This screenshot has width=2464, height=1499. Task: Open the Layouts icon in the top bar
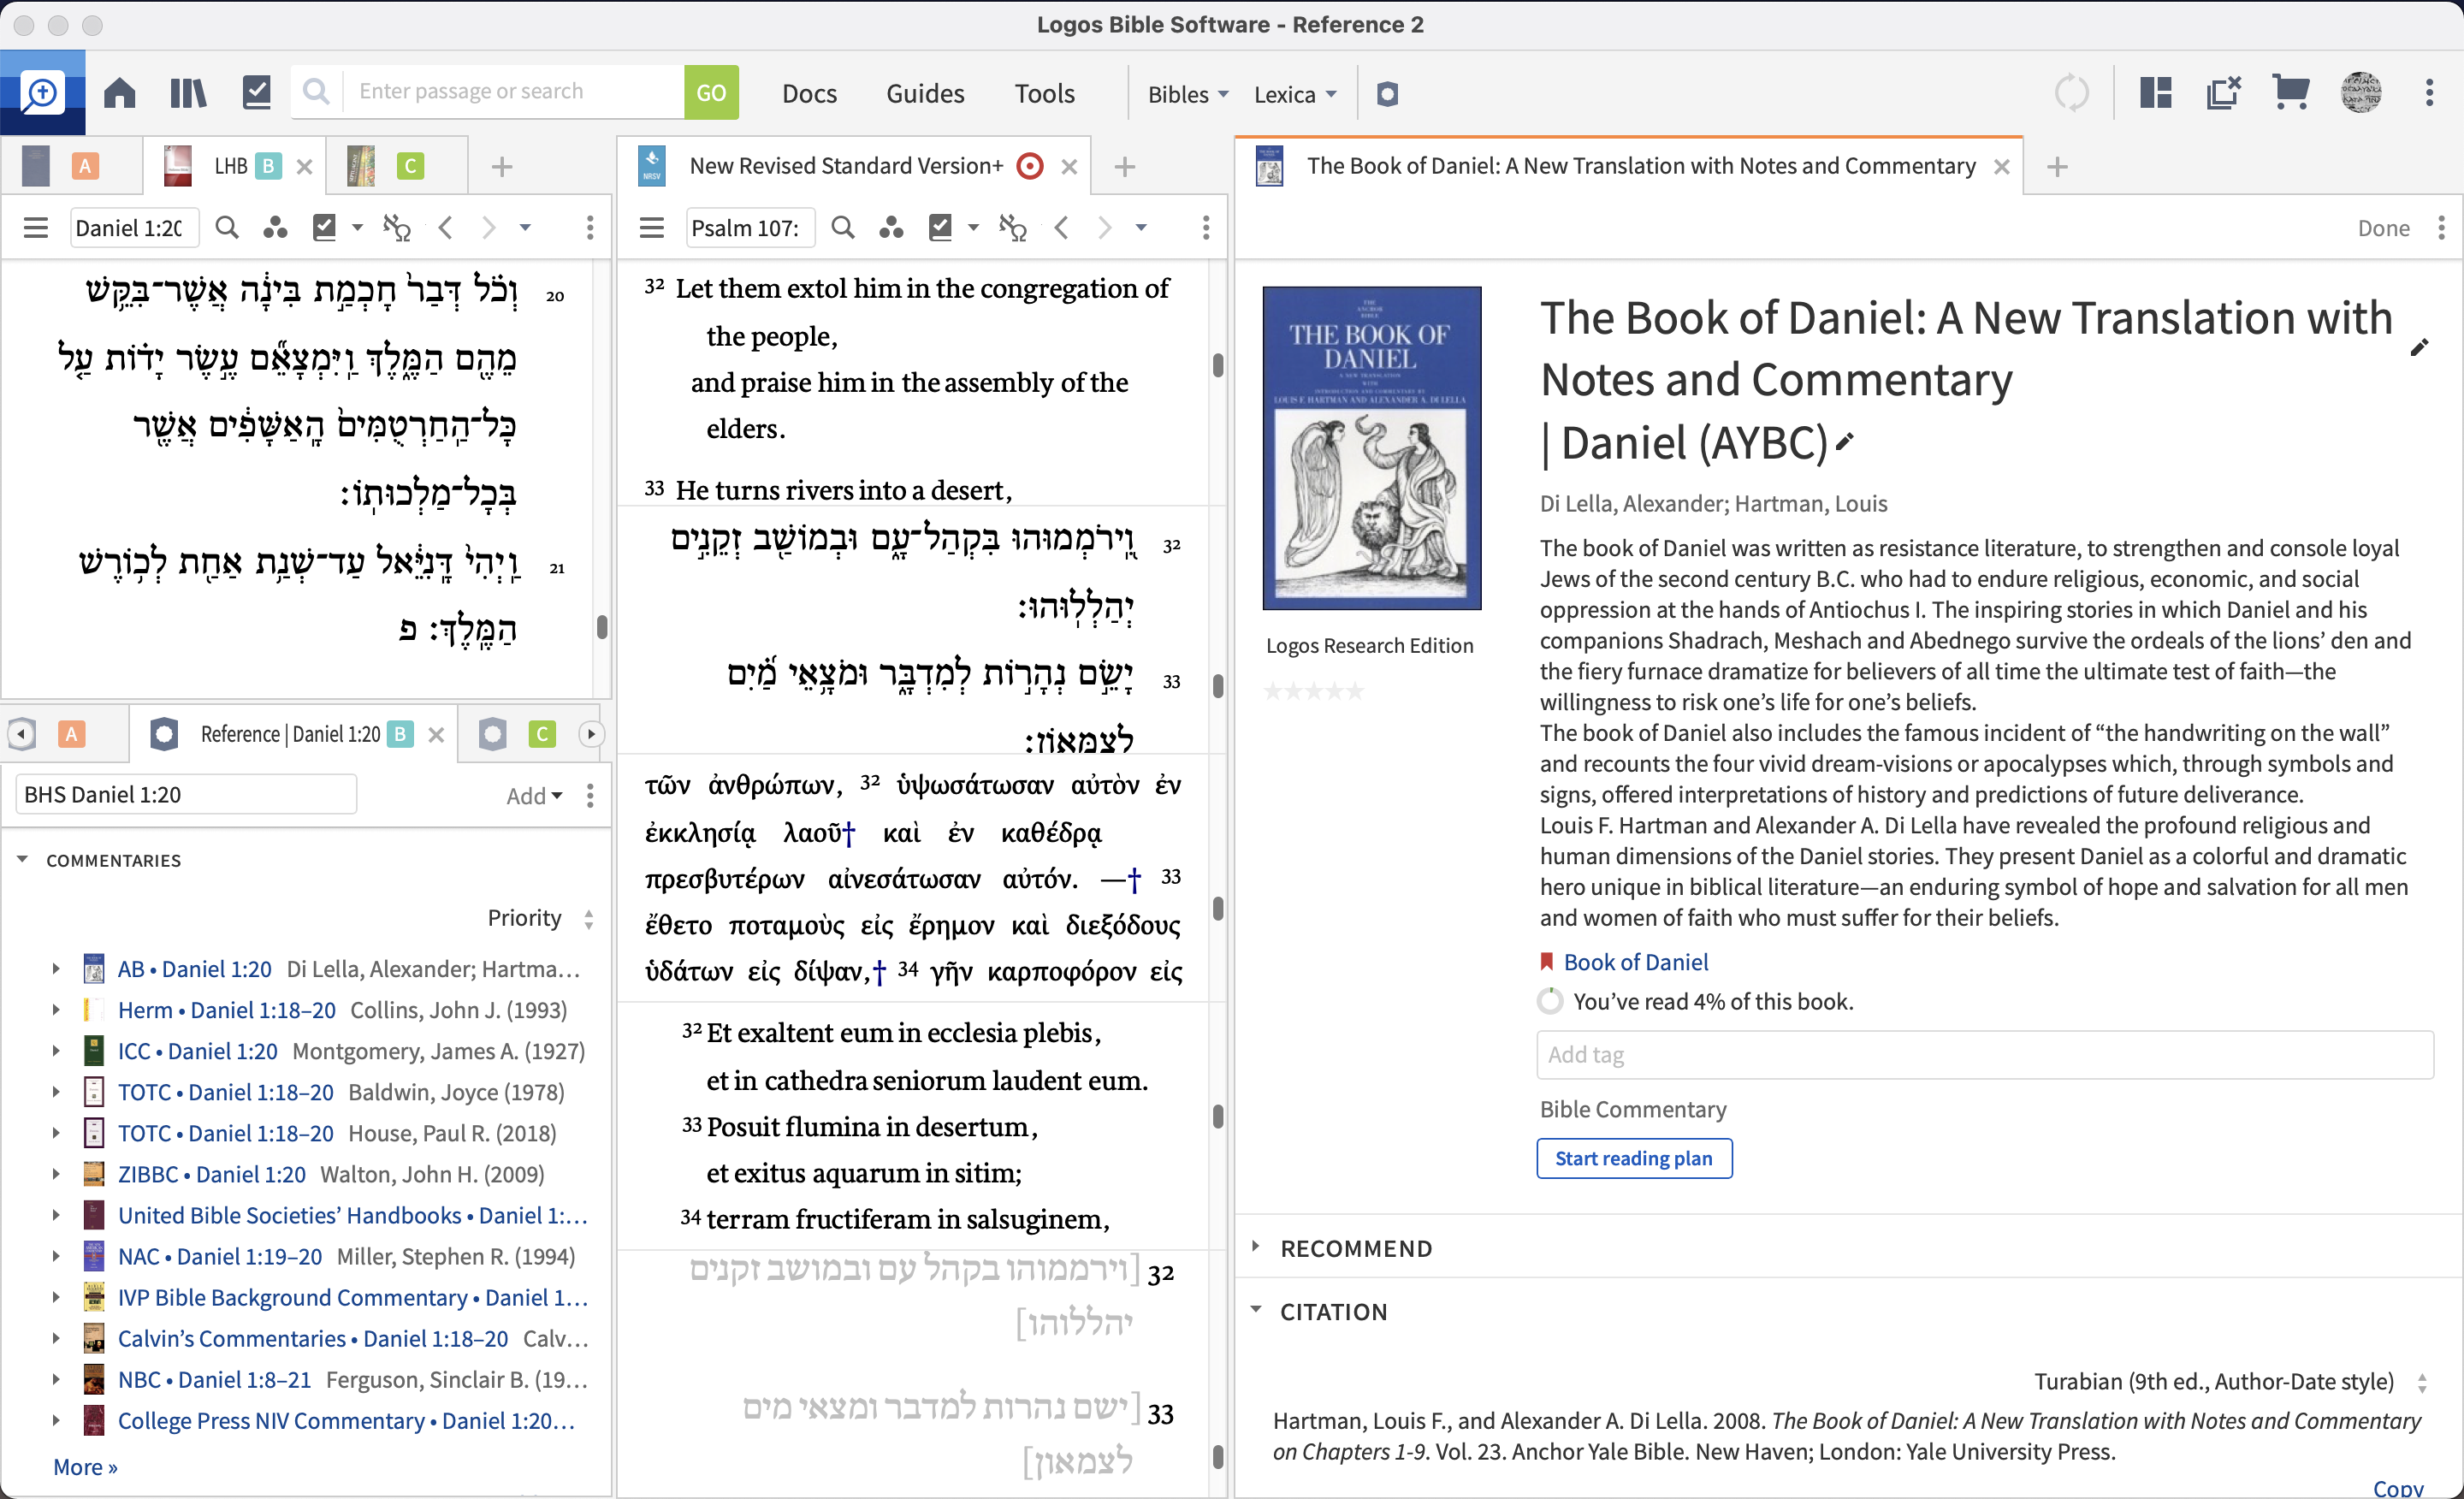[x=2156, y=93]
